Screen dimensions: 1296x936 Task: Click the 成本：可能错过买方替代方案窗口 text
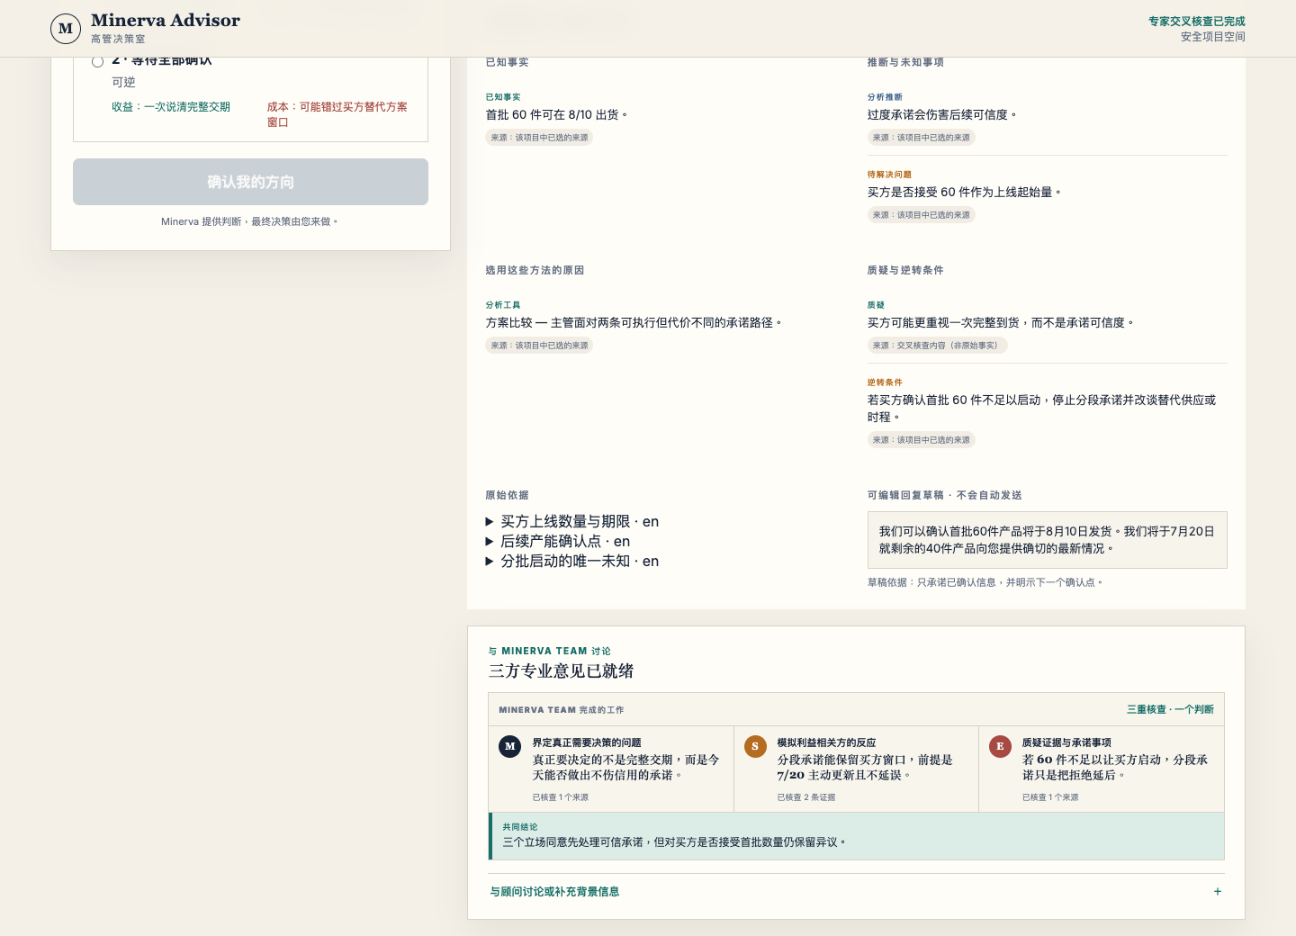tap(337, 114)
